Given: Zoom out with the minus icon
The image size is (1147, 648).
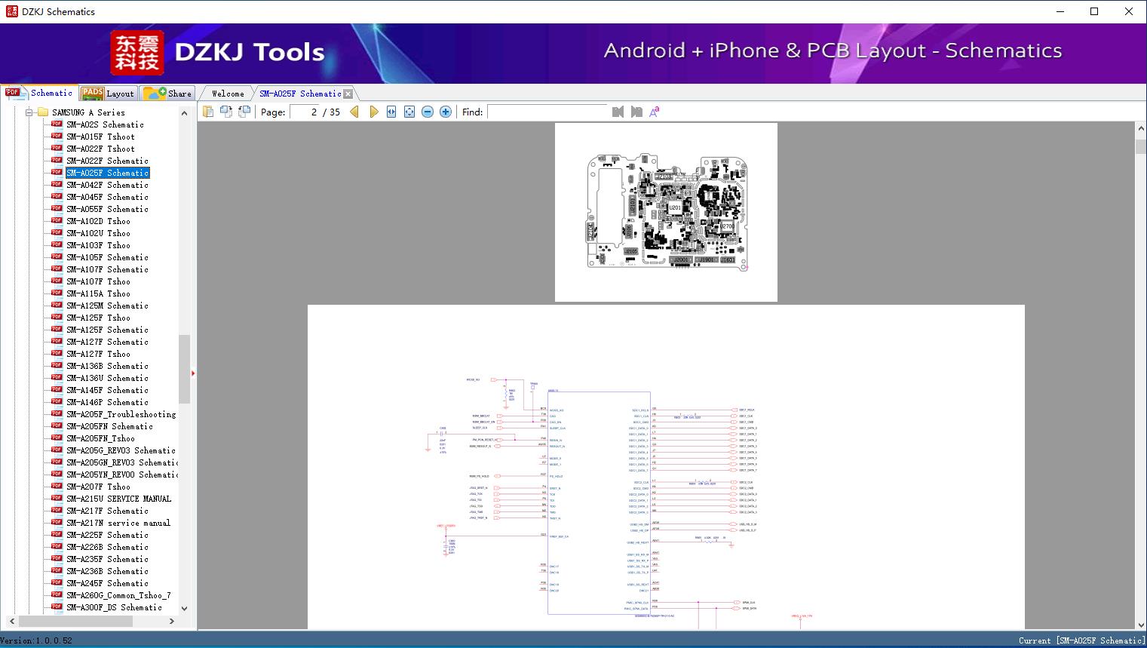Looking at the screenshot, I should click(428, 112).
